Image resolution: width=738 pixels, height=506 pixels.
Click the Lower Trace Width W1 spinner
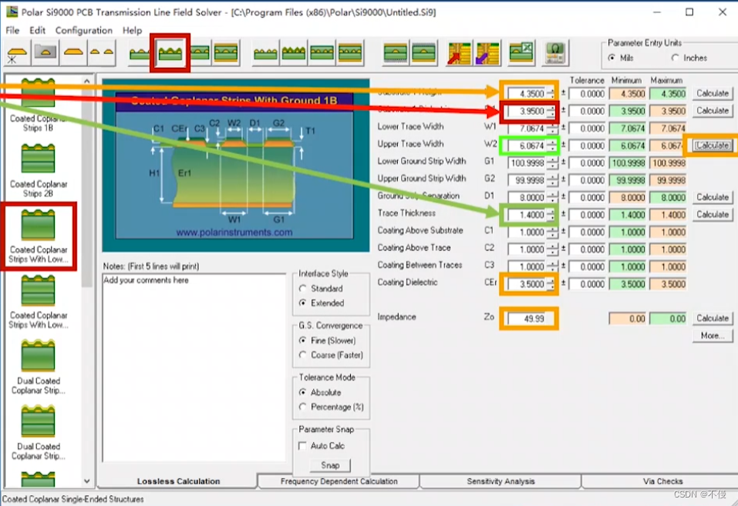(x=551, y=129)
